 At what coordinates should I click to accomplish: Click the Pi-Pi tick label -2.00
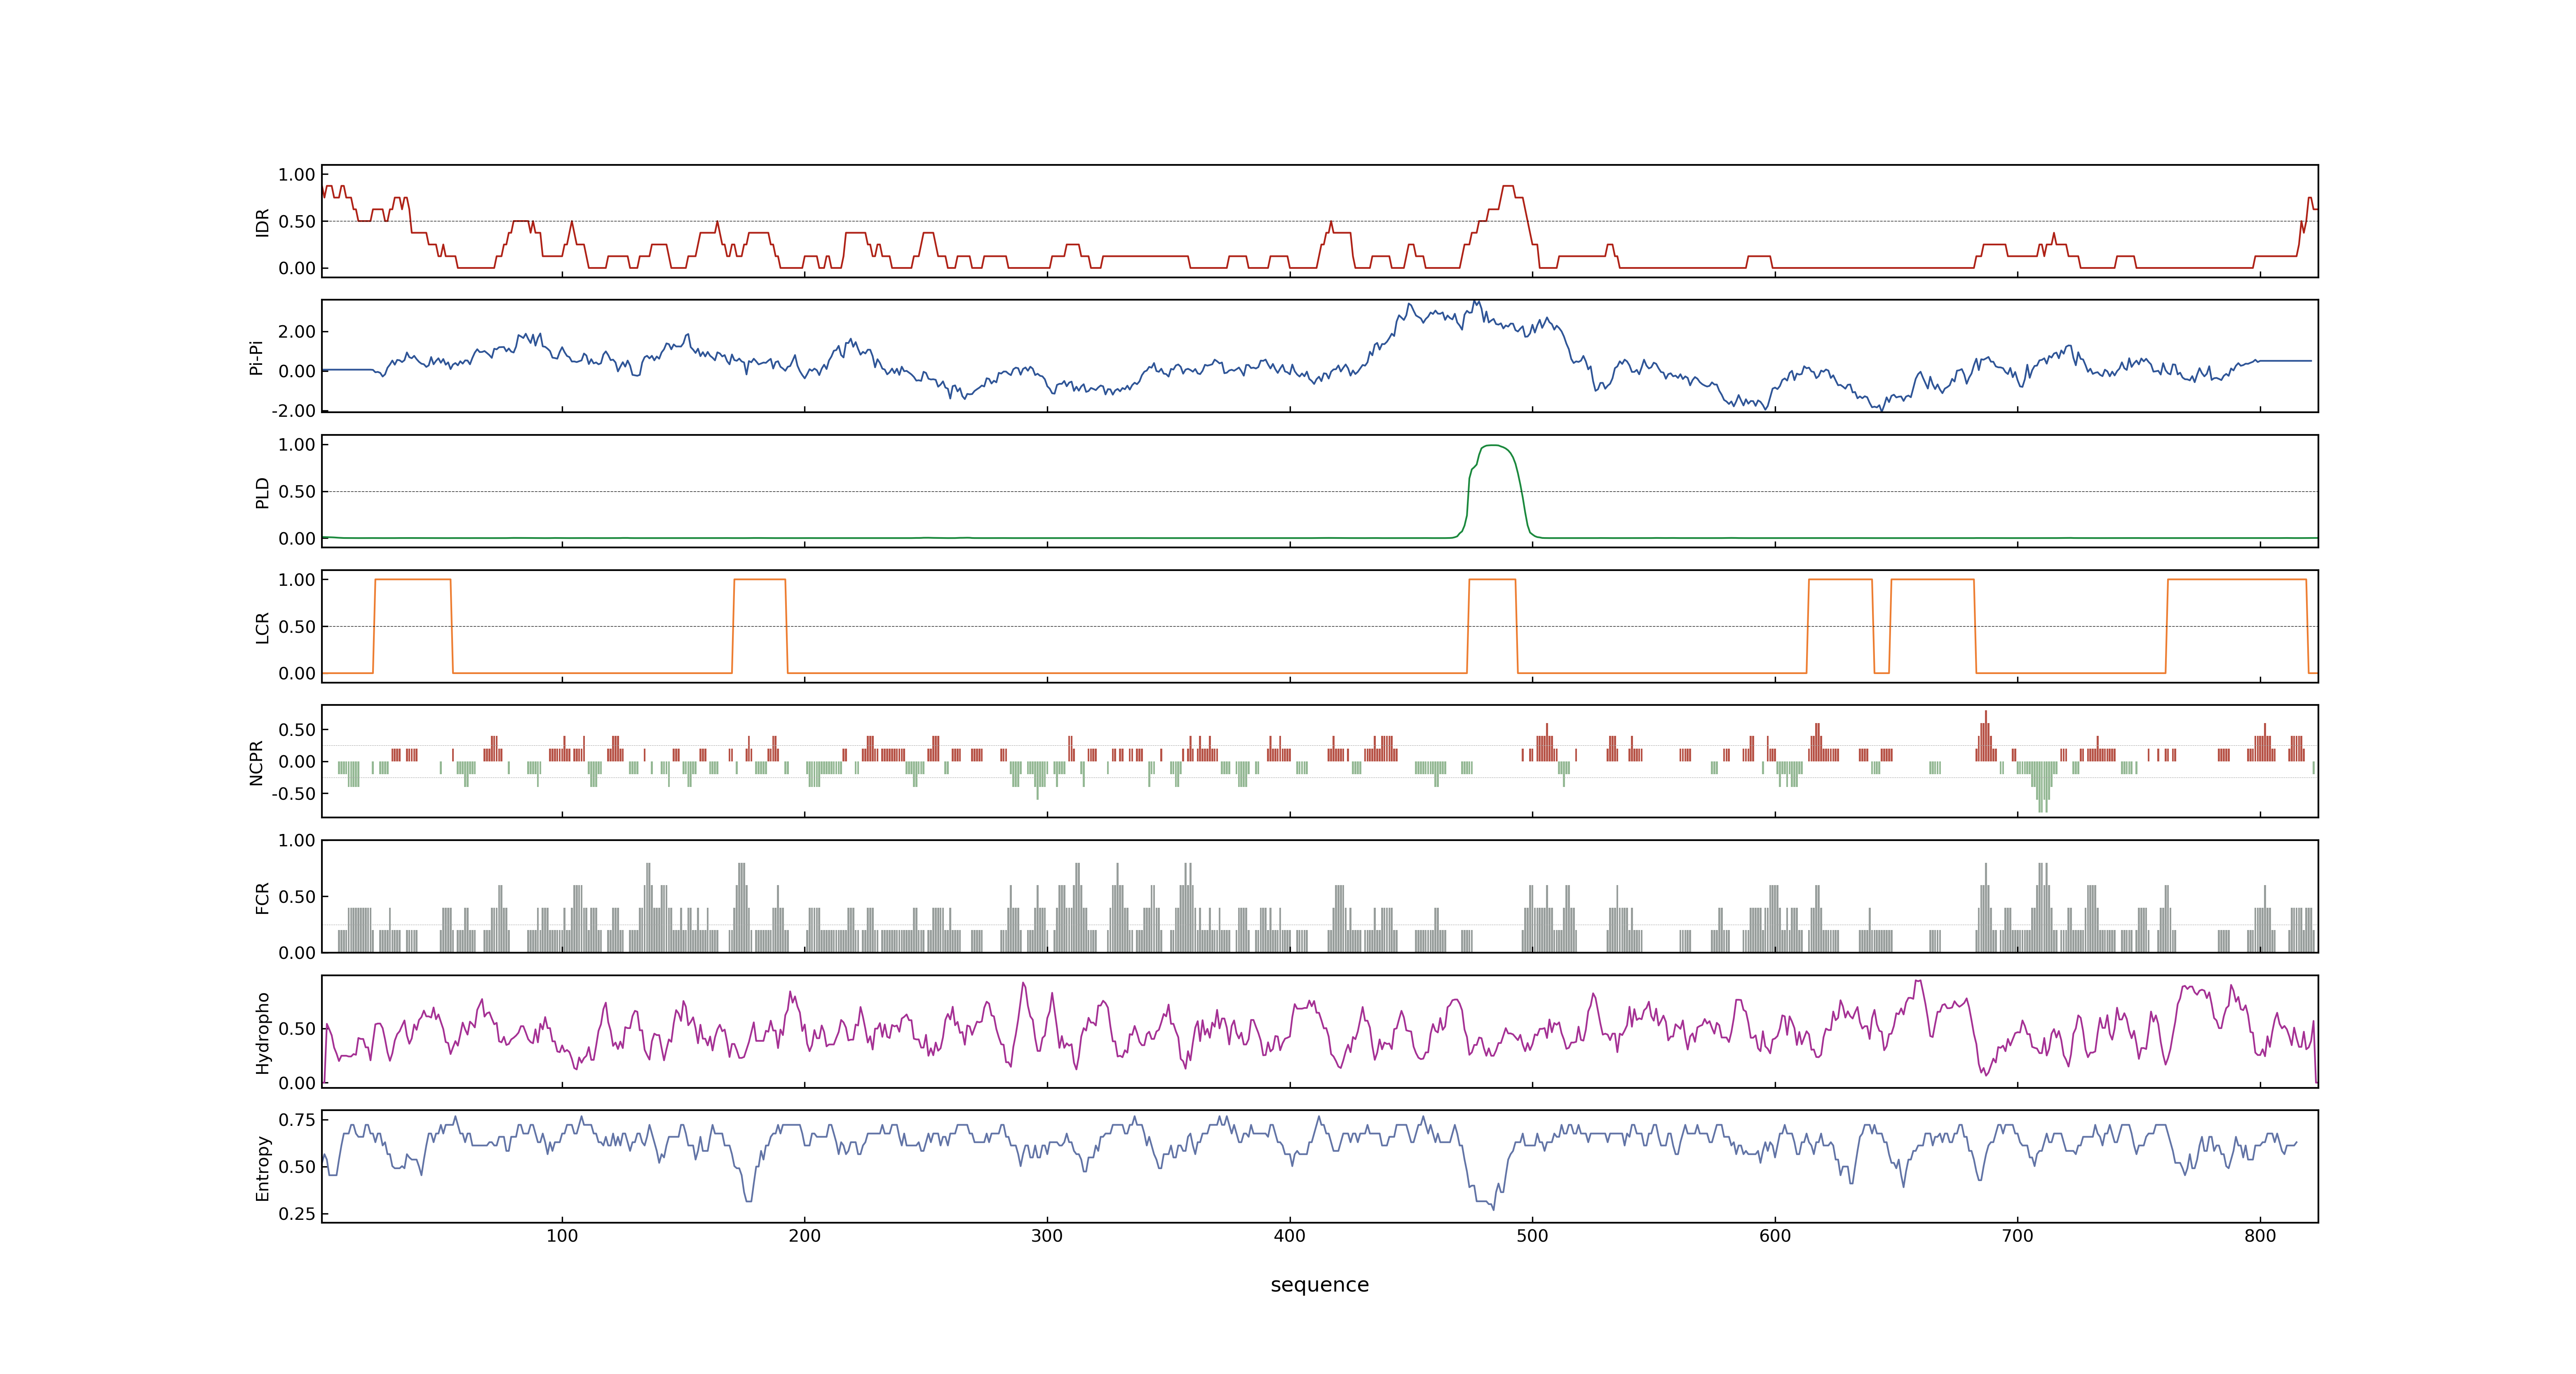[x=293, y=411]
